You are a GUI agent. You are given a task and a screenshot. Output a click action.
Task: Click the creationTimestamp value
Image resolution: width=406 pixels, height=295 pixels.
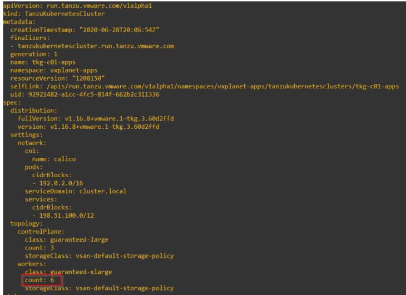click(x=120, y=30)
